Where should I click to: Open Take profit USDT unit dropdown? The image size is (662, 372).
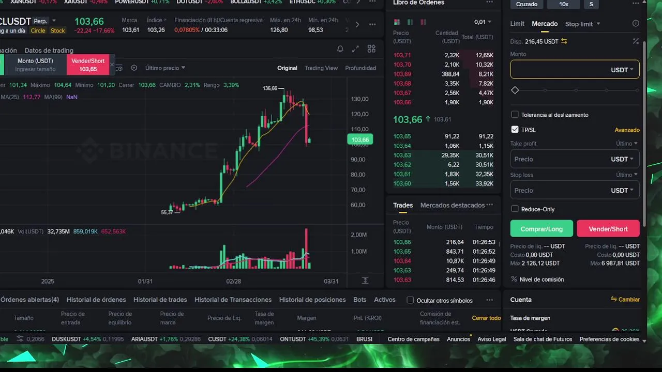622,159
